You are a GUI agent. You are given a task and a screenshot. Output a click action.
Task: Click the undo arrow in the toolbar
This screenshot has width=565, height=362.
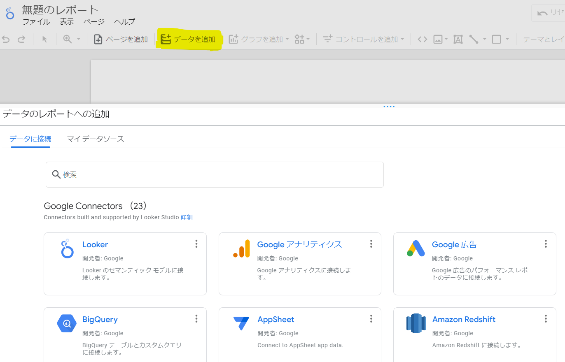tap(6, 39)
